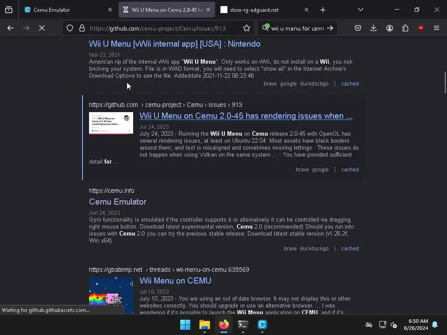This screenshot has height=335, width=447.
Task: Open cached copy of Cemu Emulator result
Action: point(350,248)
